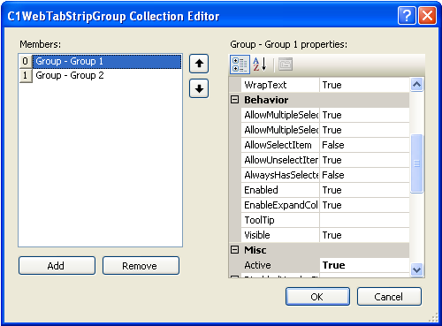
Task: Click the Enabled True value
Action: coord(364,190)
